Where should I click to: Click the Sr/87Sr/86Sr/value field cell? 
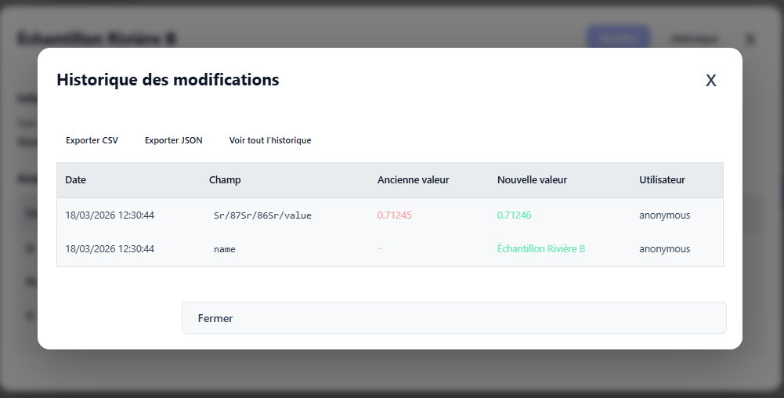click(x=262, y=215)
